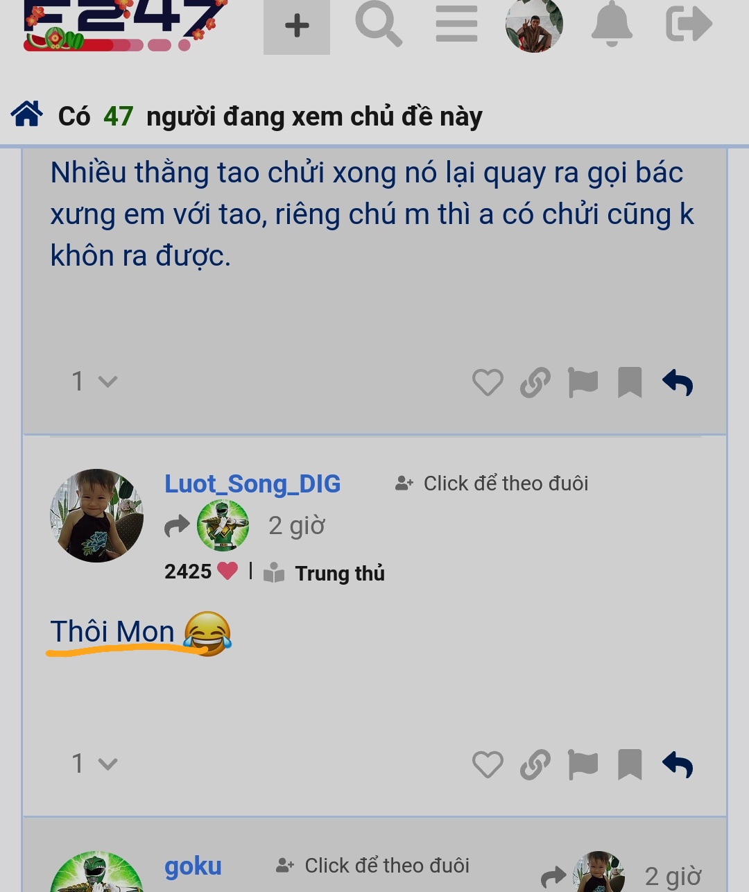The width and height of the screenshot is (749, 892).
Task: Go to home via house icon
Action: click(x=27, y=114)
